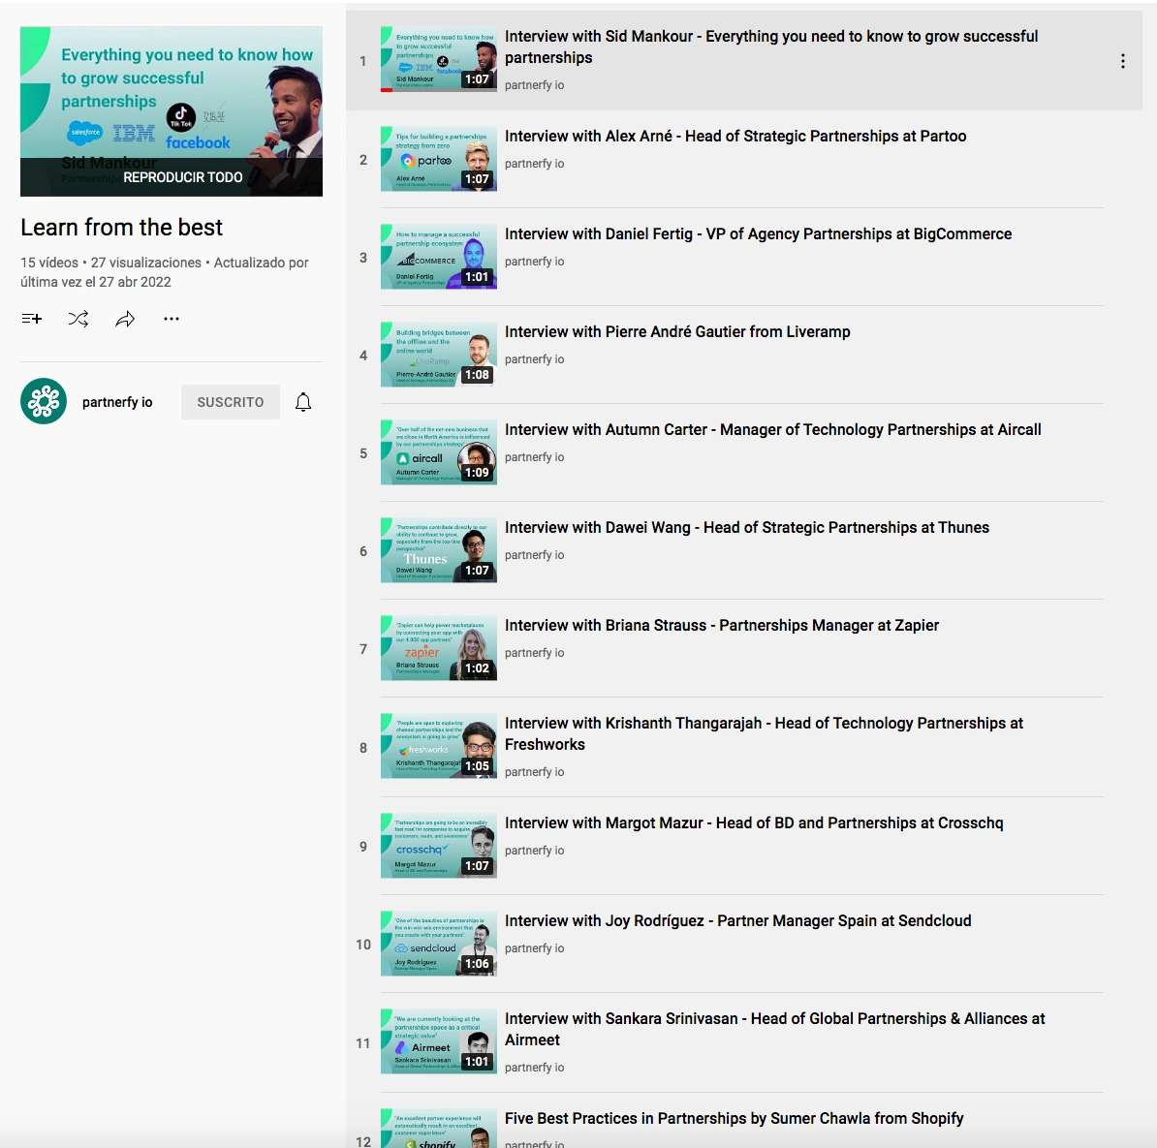Open the Sid Mankour video's three-dot menu
This screenshot has height=1148, width=1157.
coord(1122,61)
